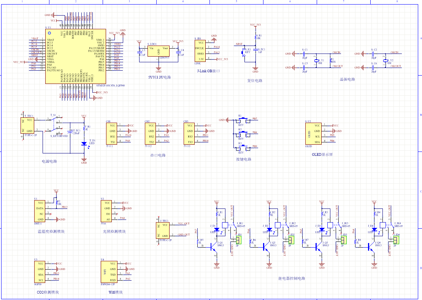Select the T_D1 power LED symbol

(84, 144)
